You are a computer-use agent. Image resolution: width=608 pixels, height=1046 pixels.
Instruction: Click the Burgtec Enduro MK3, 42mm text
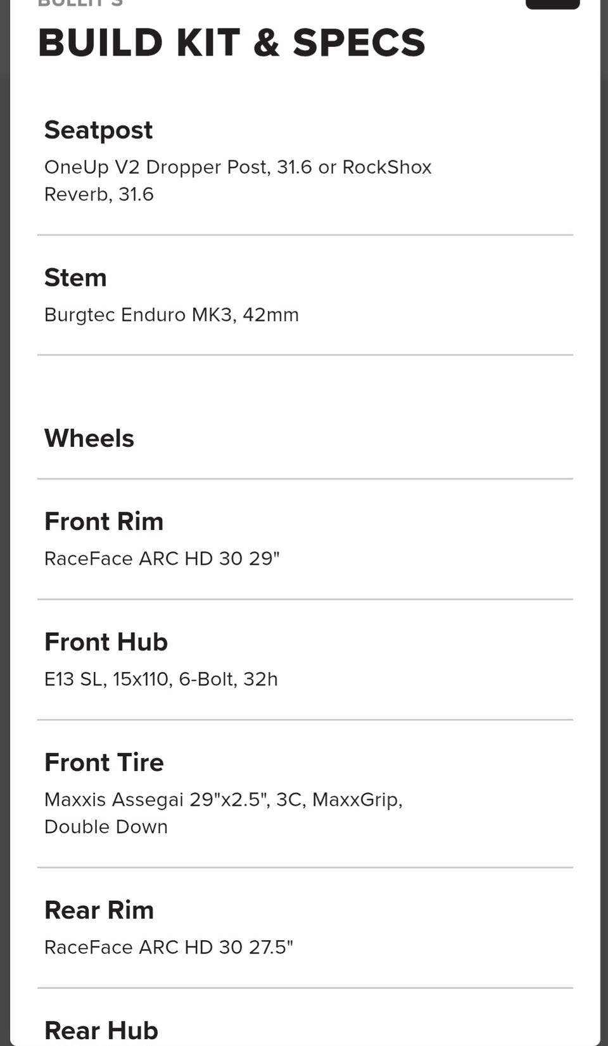click(171, 315)
